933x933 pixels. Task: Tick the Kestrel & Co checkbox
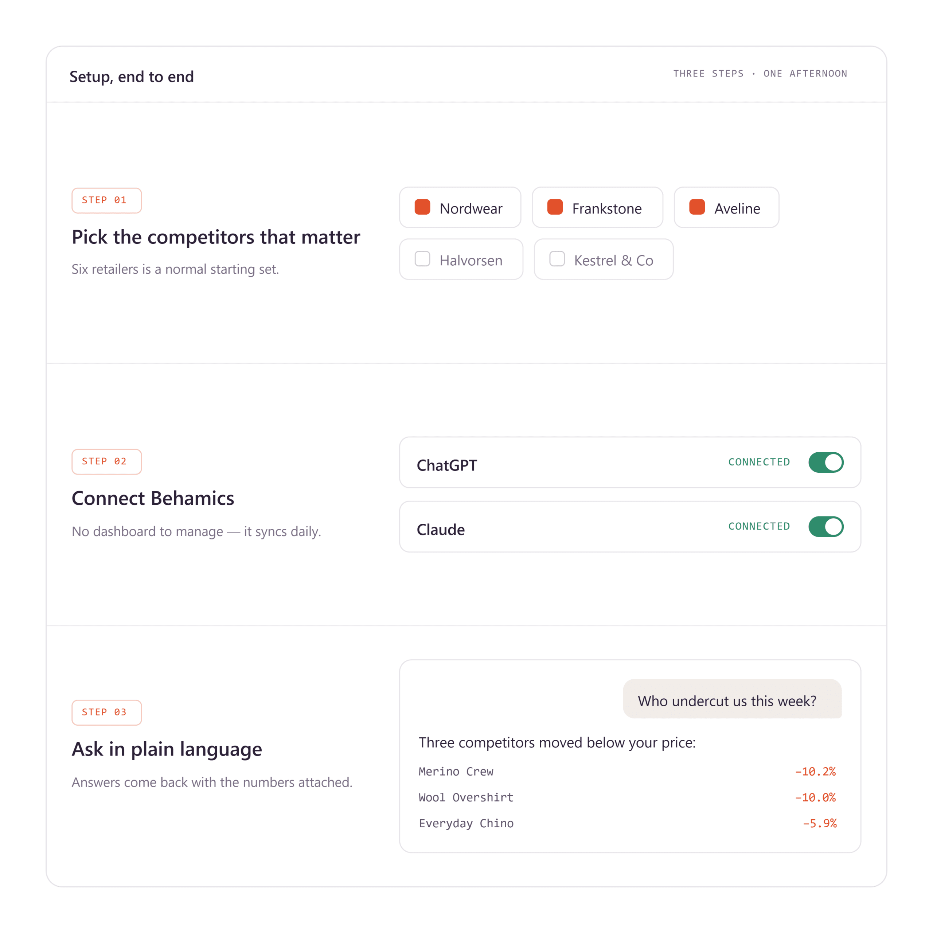(x=557, y=259)
